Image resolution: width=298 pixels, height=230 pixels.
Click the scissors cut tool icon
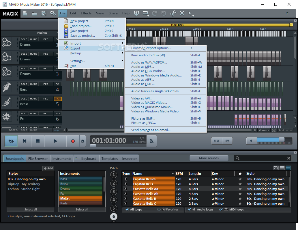click(173, 13)
